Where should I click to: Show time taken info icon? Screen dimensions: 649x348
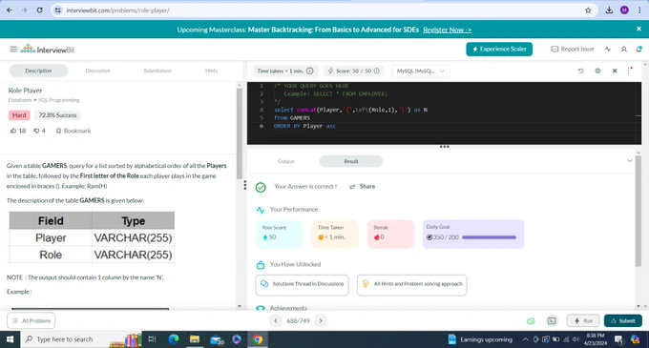pyautogui.click(x=310, y=71)
